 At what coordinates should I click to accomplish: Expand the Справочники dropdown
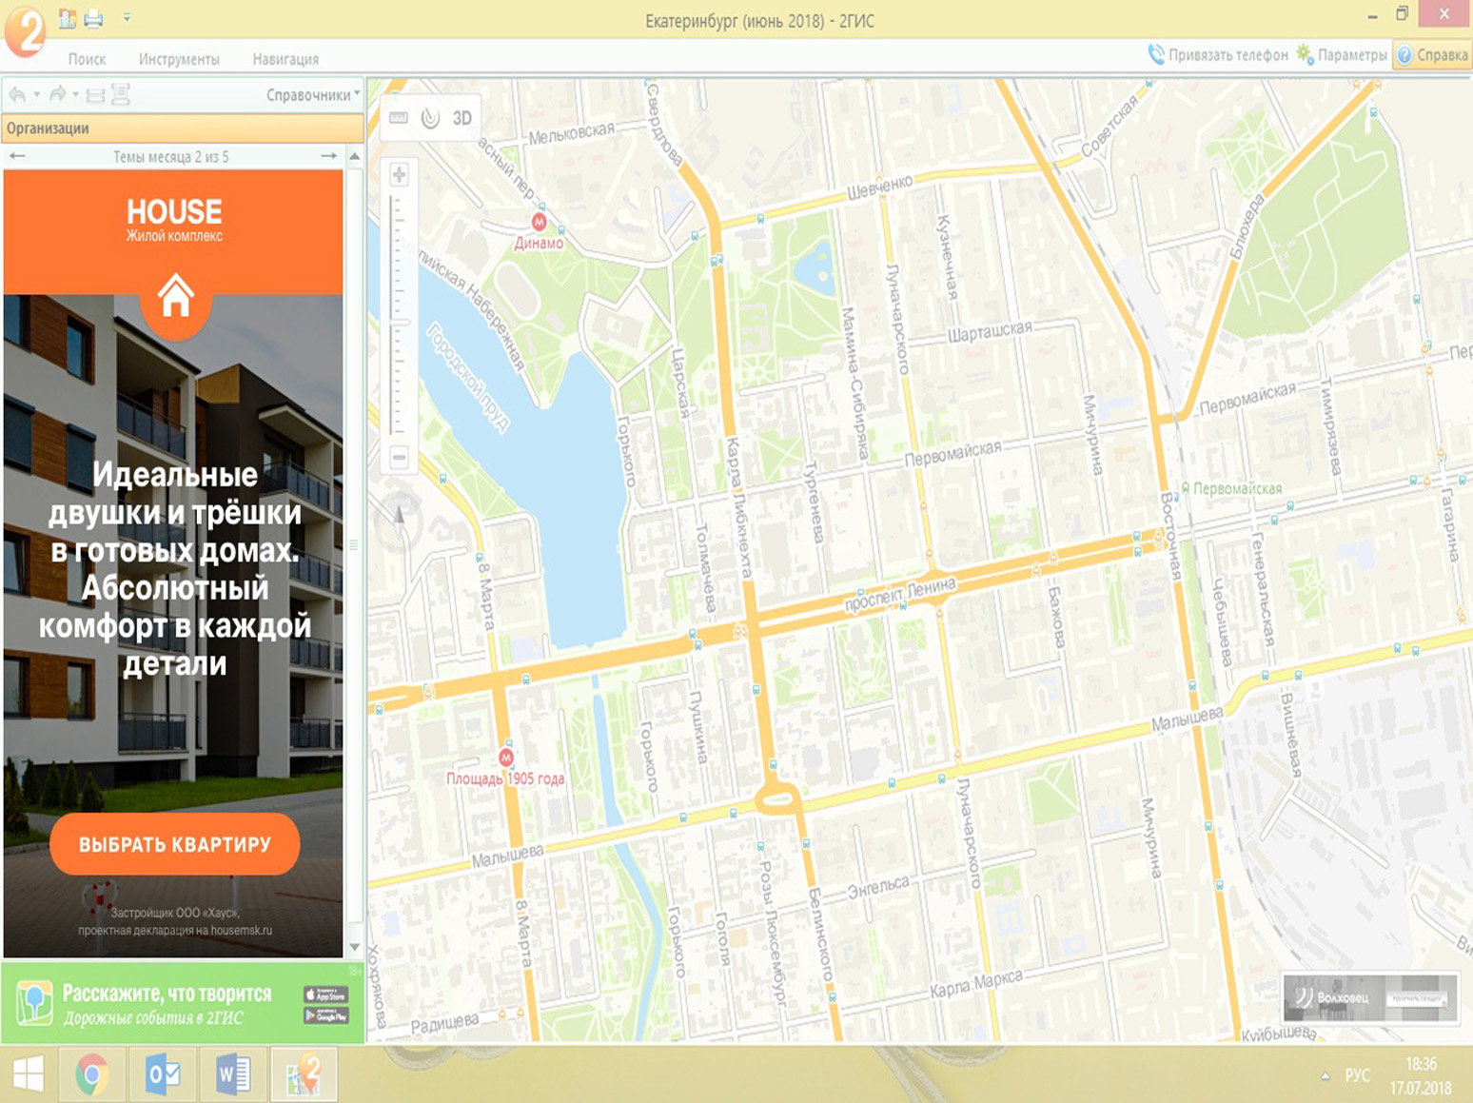312,95
